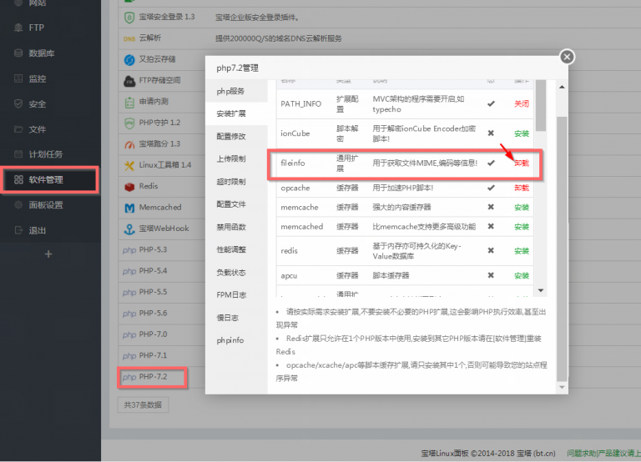
Task: Uninstall the fileinfo extension
Action: click(522, 163)
